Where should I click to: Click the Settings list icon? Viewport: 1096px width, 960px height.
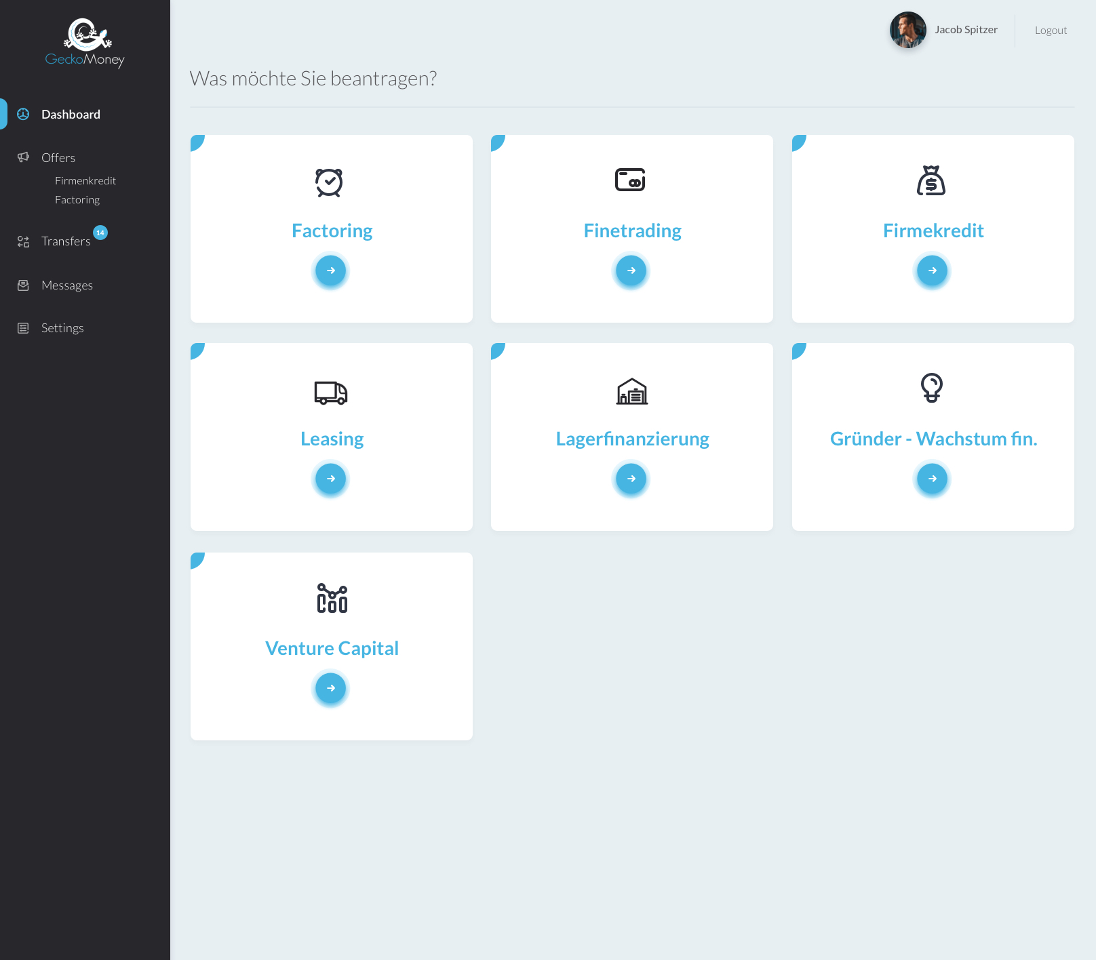(x=23, y=328)
